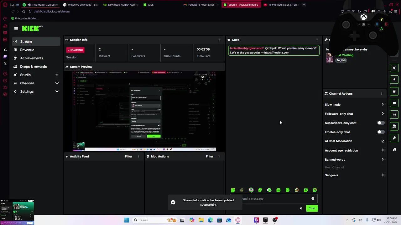Image resolution: width=401 pixels, height=225 pixels.
Task: Open the Kick hamburger menu
Action: pyautogui.click(x=16, y=28)
